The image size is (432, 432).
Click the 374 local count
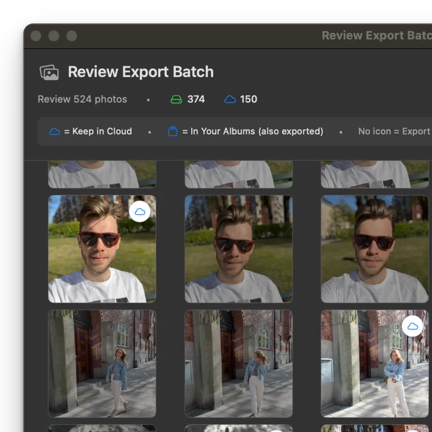click(x=196, y=99)
